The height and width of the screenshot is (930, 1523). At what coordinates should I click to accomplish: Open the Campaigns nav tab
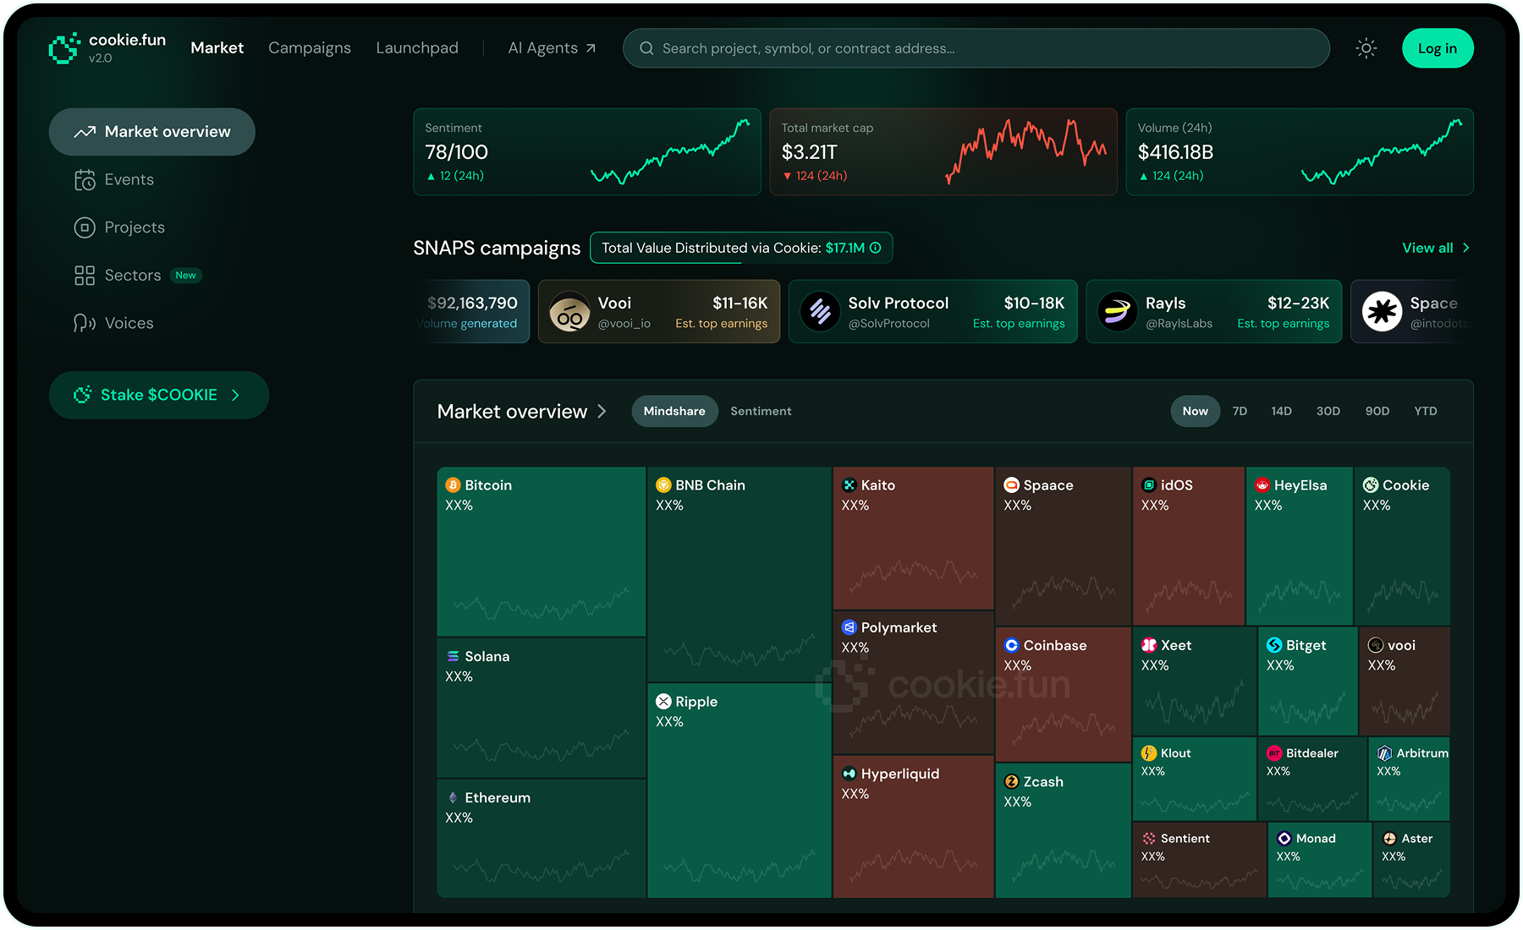pyautogui.click(x=309, y=48)
